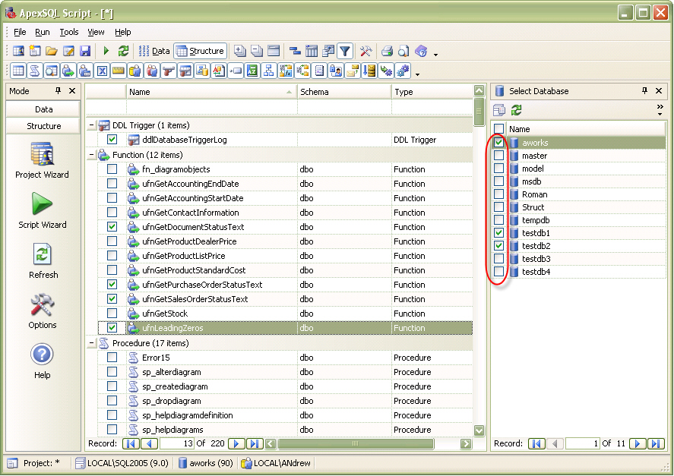The width and height of the screenshot is (674, 476).
Task: Go to first record in object grid
Action: point(131,443)
